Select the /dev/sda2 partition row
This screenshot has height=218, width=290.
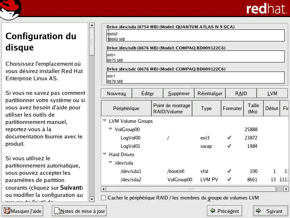(130, 179)
